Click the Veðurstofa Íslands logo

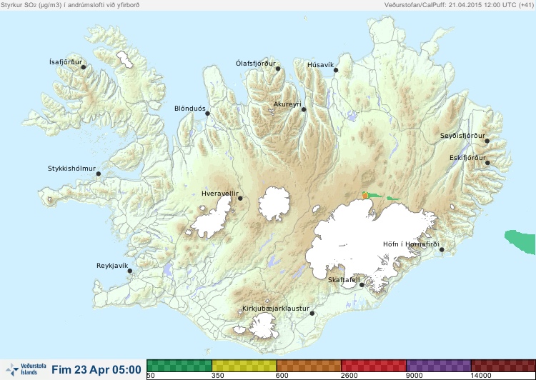click(26, 369)
